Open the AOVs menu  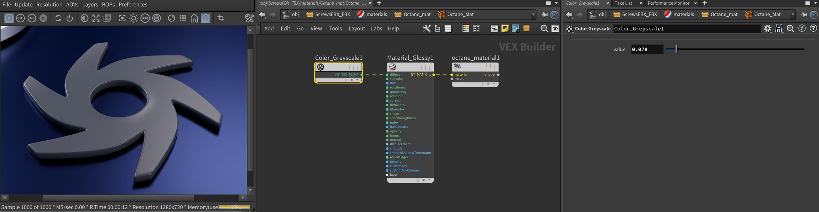point(72,5)
